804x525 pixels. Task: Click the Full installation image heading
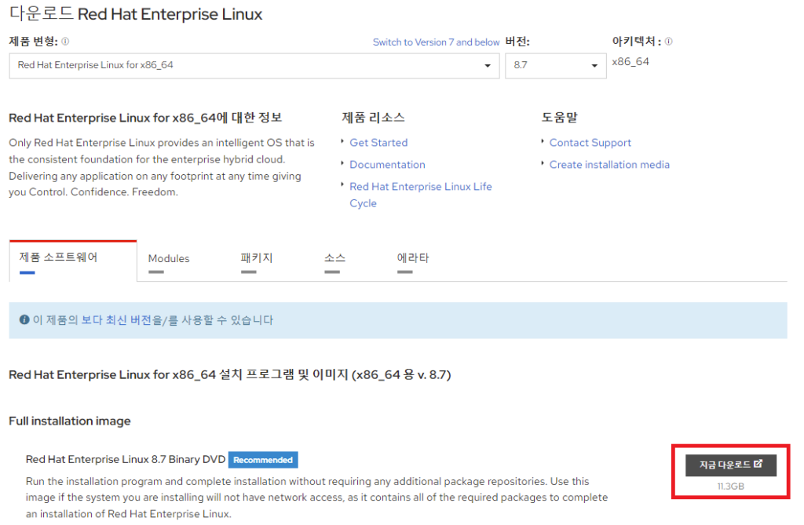(x=70, y=421)
